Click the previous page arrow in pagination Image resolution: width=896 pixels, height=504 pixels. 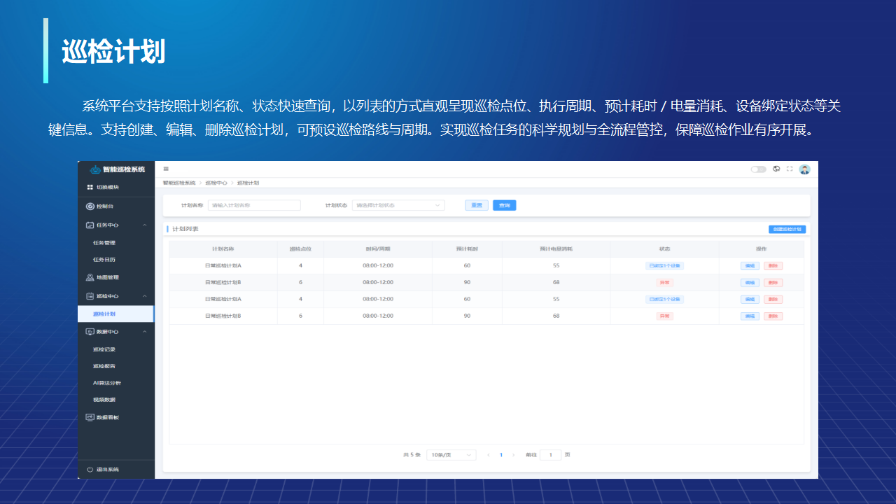(488, 455)
